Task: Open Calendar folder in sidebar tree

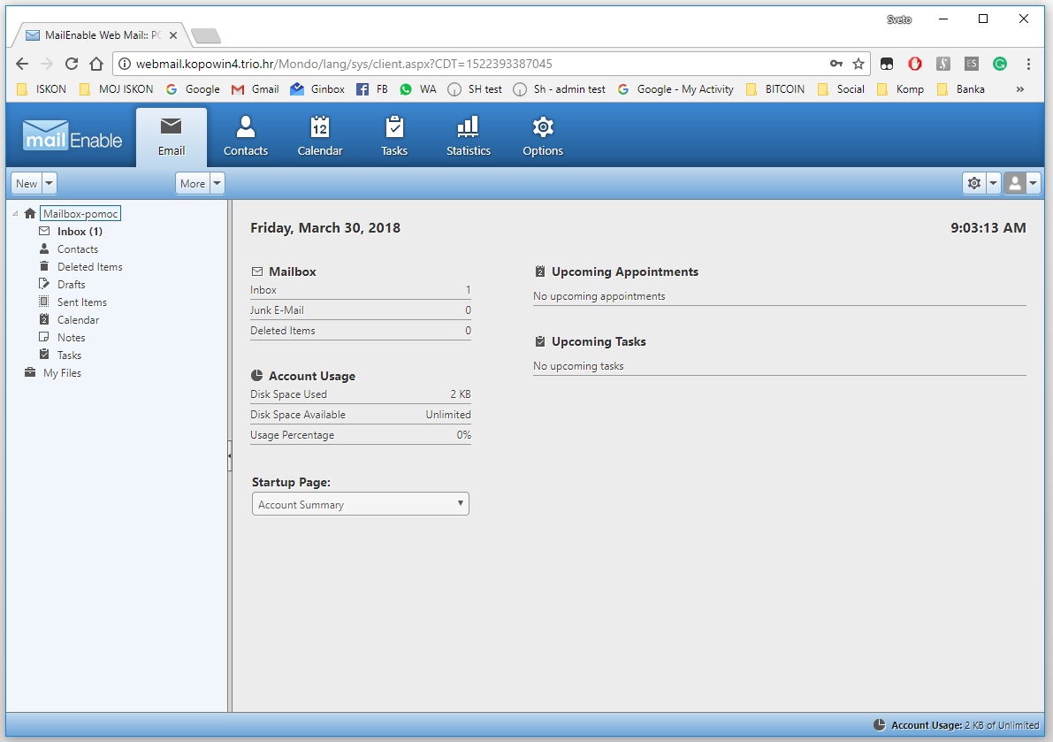Action: tap(78, 320)
